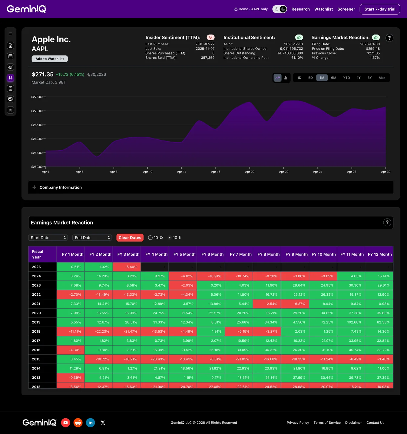Click the 61.10% institutional ownership value
This screenshot has width=407, height=434.
coord(297,58)
